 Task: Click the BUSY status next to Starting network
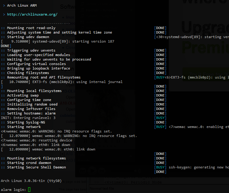click(x=160, y=127)
